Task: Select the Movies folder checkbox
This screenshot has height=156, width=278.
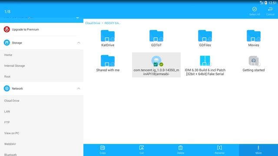Action: [x=253, y=39]
